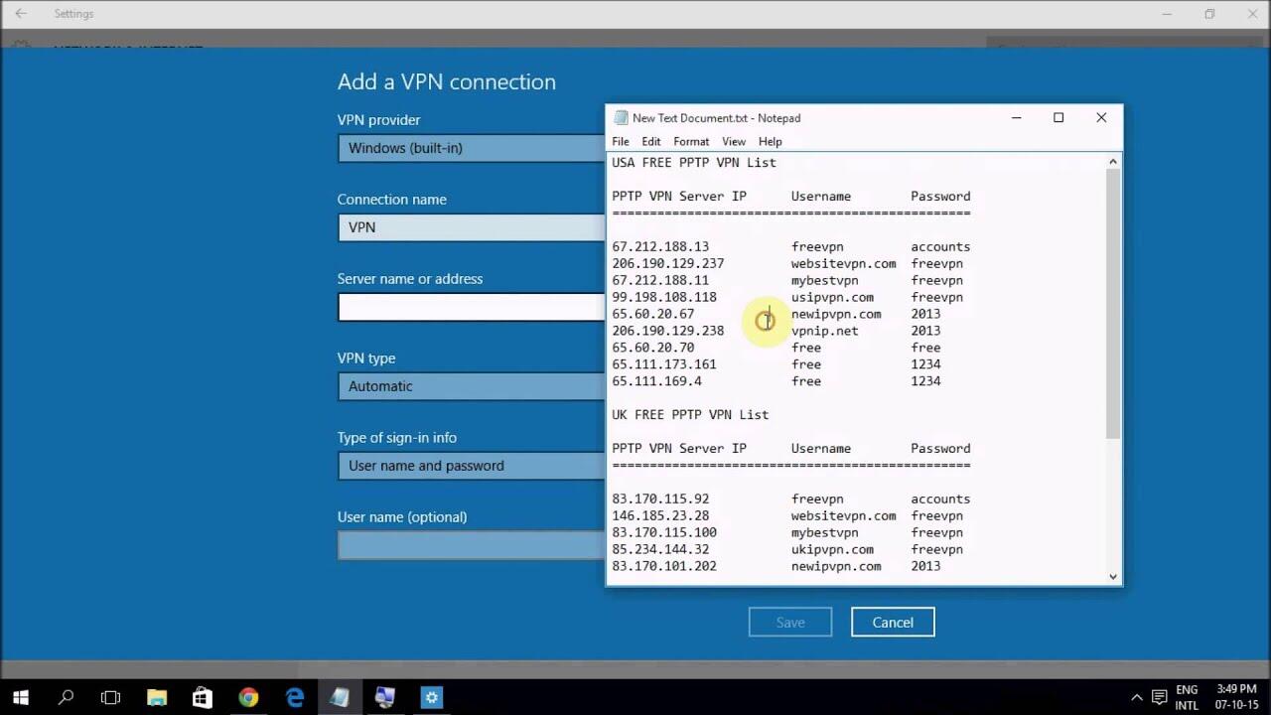Expand the VPN provider dropdown
This screenshot has height=715, width=1271.
tap(472, 148)
